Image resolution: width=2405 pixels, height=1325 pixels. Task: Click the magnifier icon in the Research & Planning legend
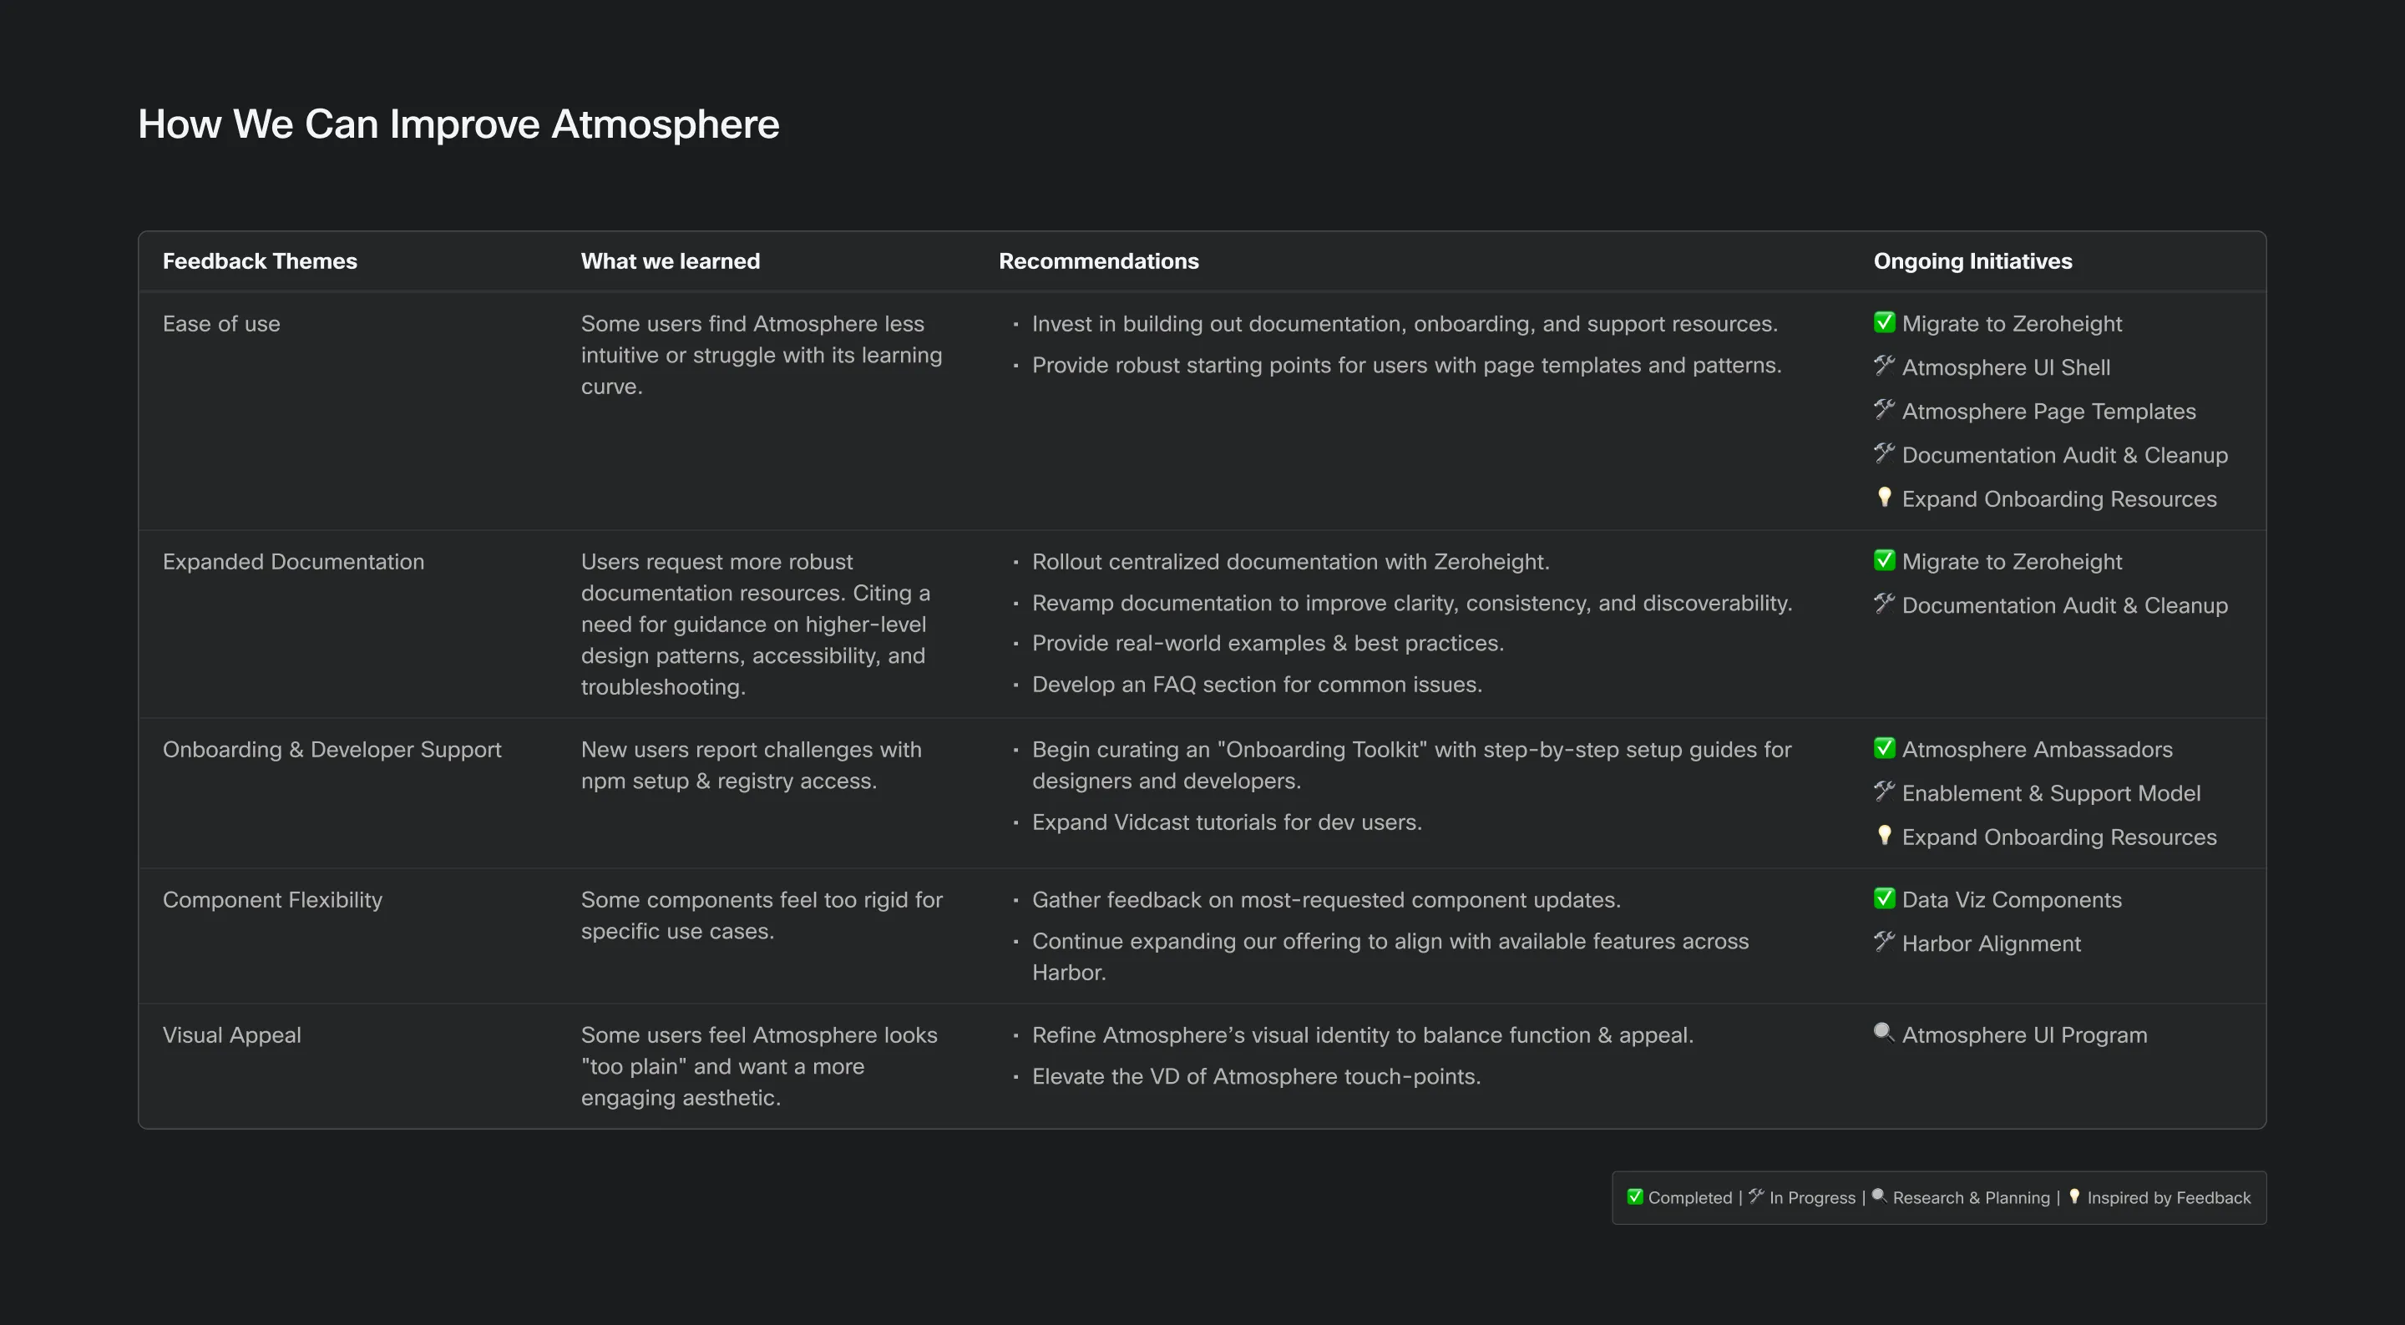(1880, 1196)
